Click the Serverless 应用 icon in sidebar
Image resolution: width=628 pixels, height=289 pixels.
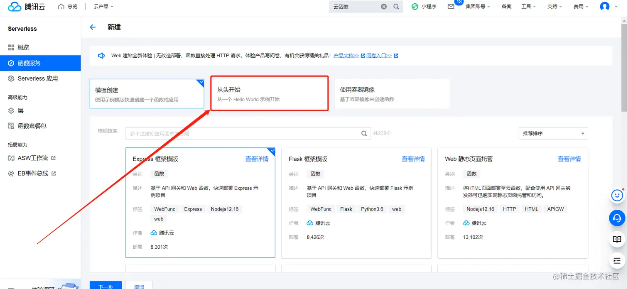pos(11,78)
